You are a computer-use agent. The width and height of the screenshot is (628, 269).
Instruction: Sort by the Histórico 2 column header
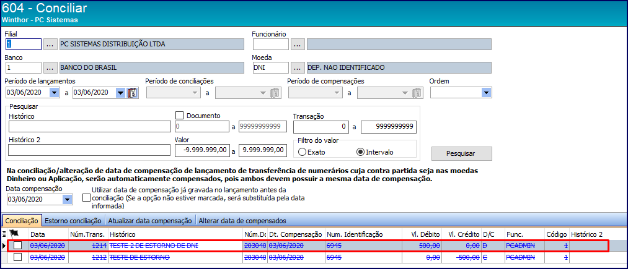[x=598, y=234]
